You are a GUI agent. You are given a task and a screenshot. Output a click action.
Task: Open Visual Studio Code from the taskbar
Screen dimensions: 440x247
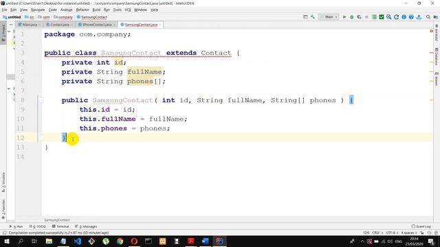coord(78,241)
